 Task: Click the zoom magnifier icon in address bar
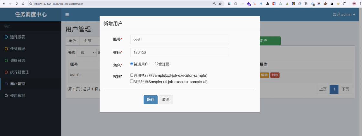[x=214, y=4]
